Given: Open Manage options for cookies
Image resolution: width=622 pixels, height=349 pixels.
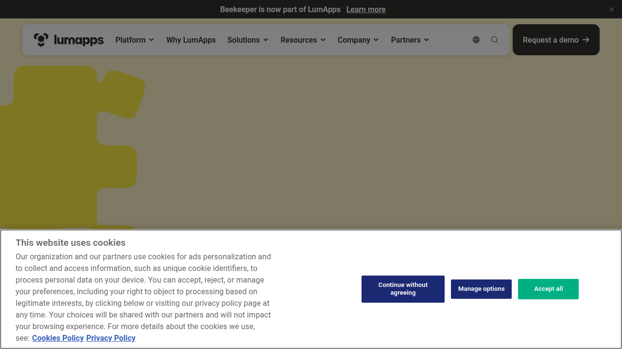Looking at the screenshot, I should [x=481, y=289].
